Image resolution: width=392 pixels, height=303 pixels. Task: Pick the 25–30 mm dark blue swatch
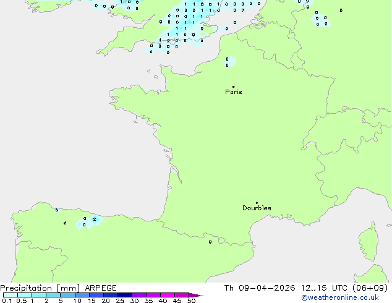(x=125, y=295)
